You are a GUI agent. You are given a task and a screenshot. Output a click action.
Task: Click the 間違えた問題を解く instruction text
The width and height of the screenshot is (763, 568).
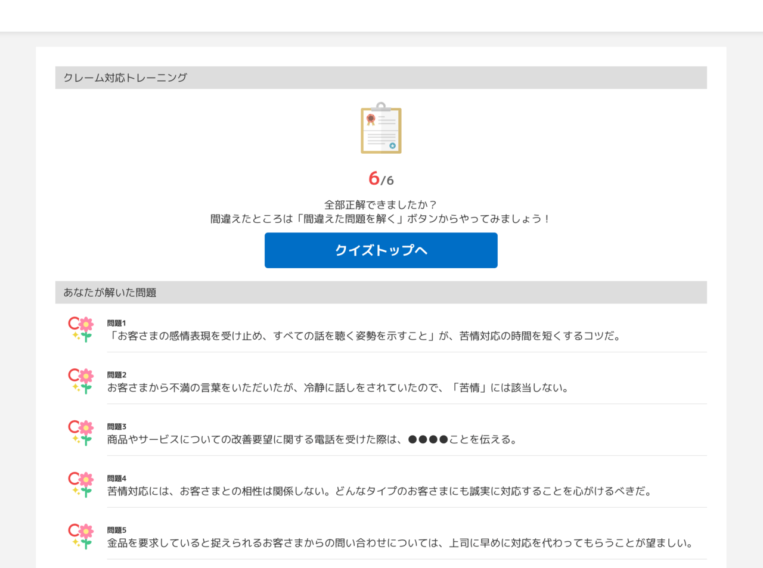pos(381,219)
